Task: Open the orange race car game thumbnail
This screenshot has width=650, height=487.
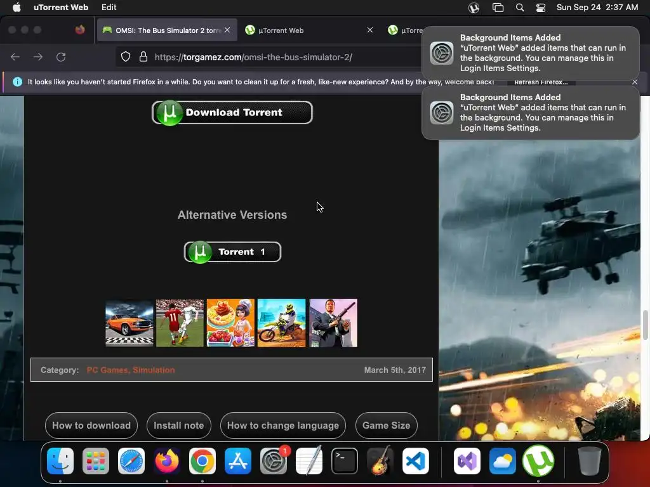Action: [129, 323]
